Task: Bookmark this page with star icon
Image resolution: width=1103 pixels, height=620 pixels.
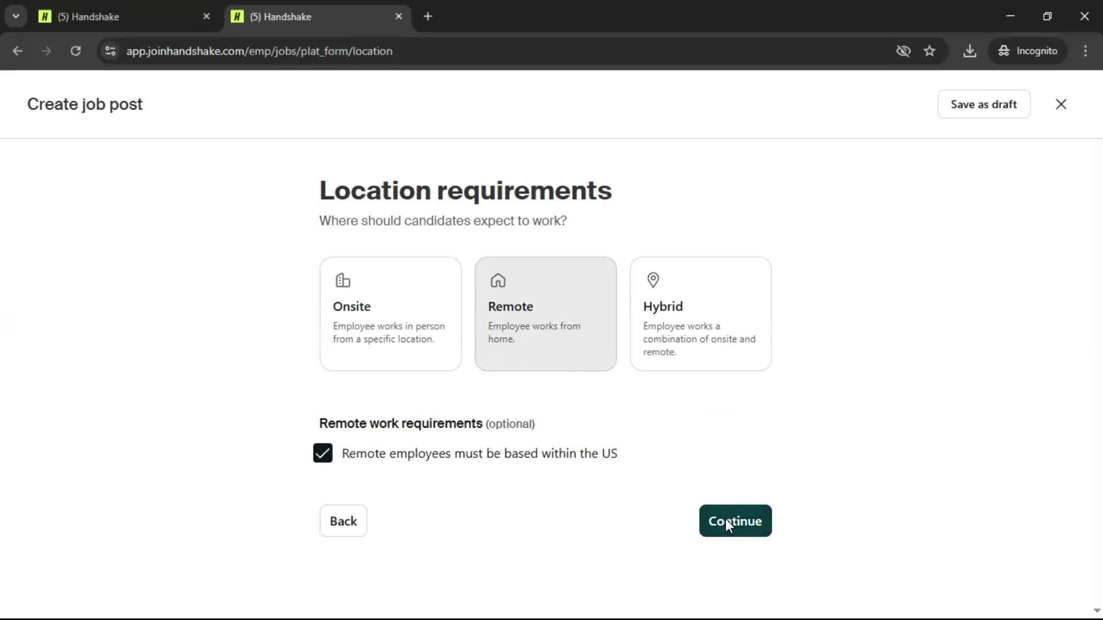Action: 930,51
